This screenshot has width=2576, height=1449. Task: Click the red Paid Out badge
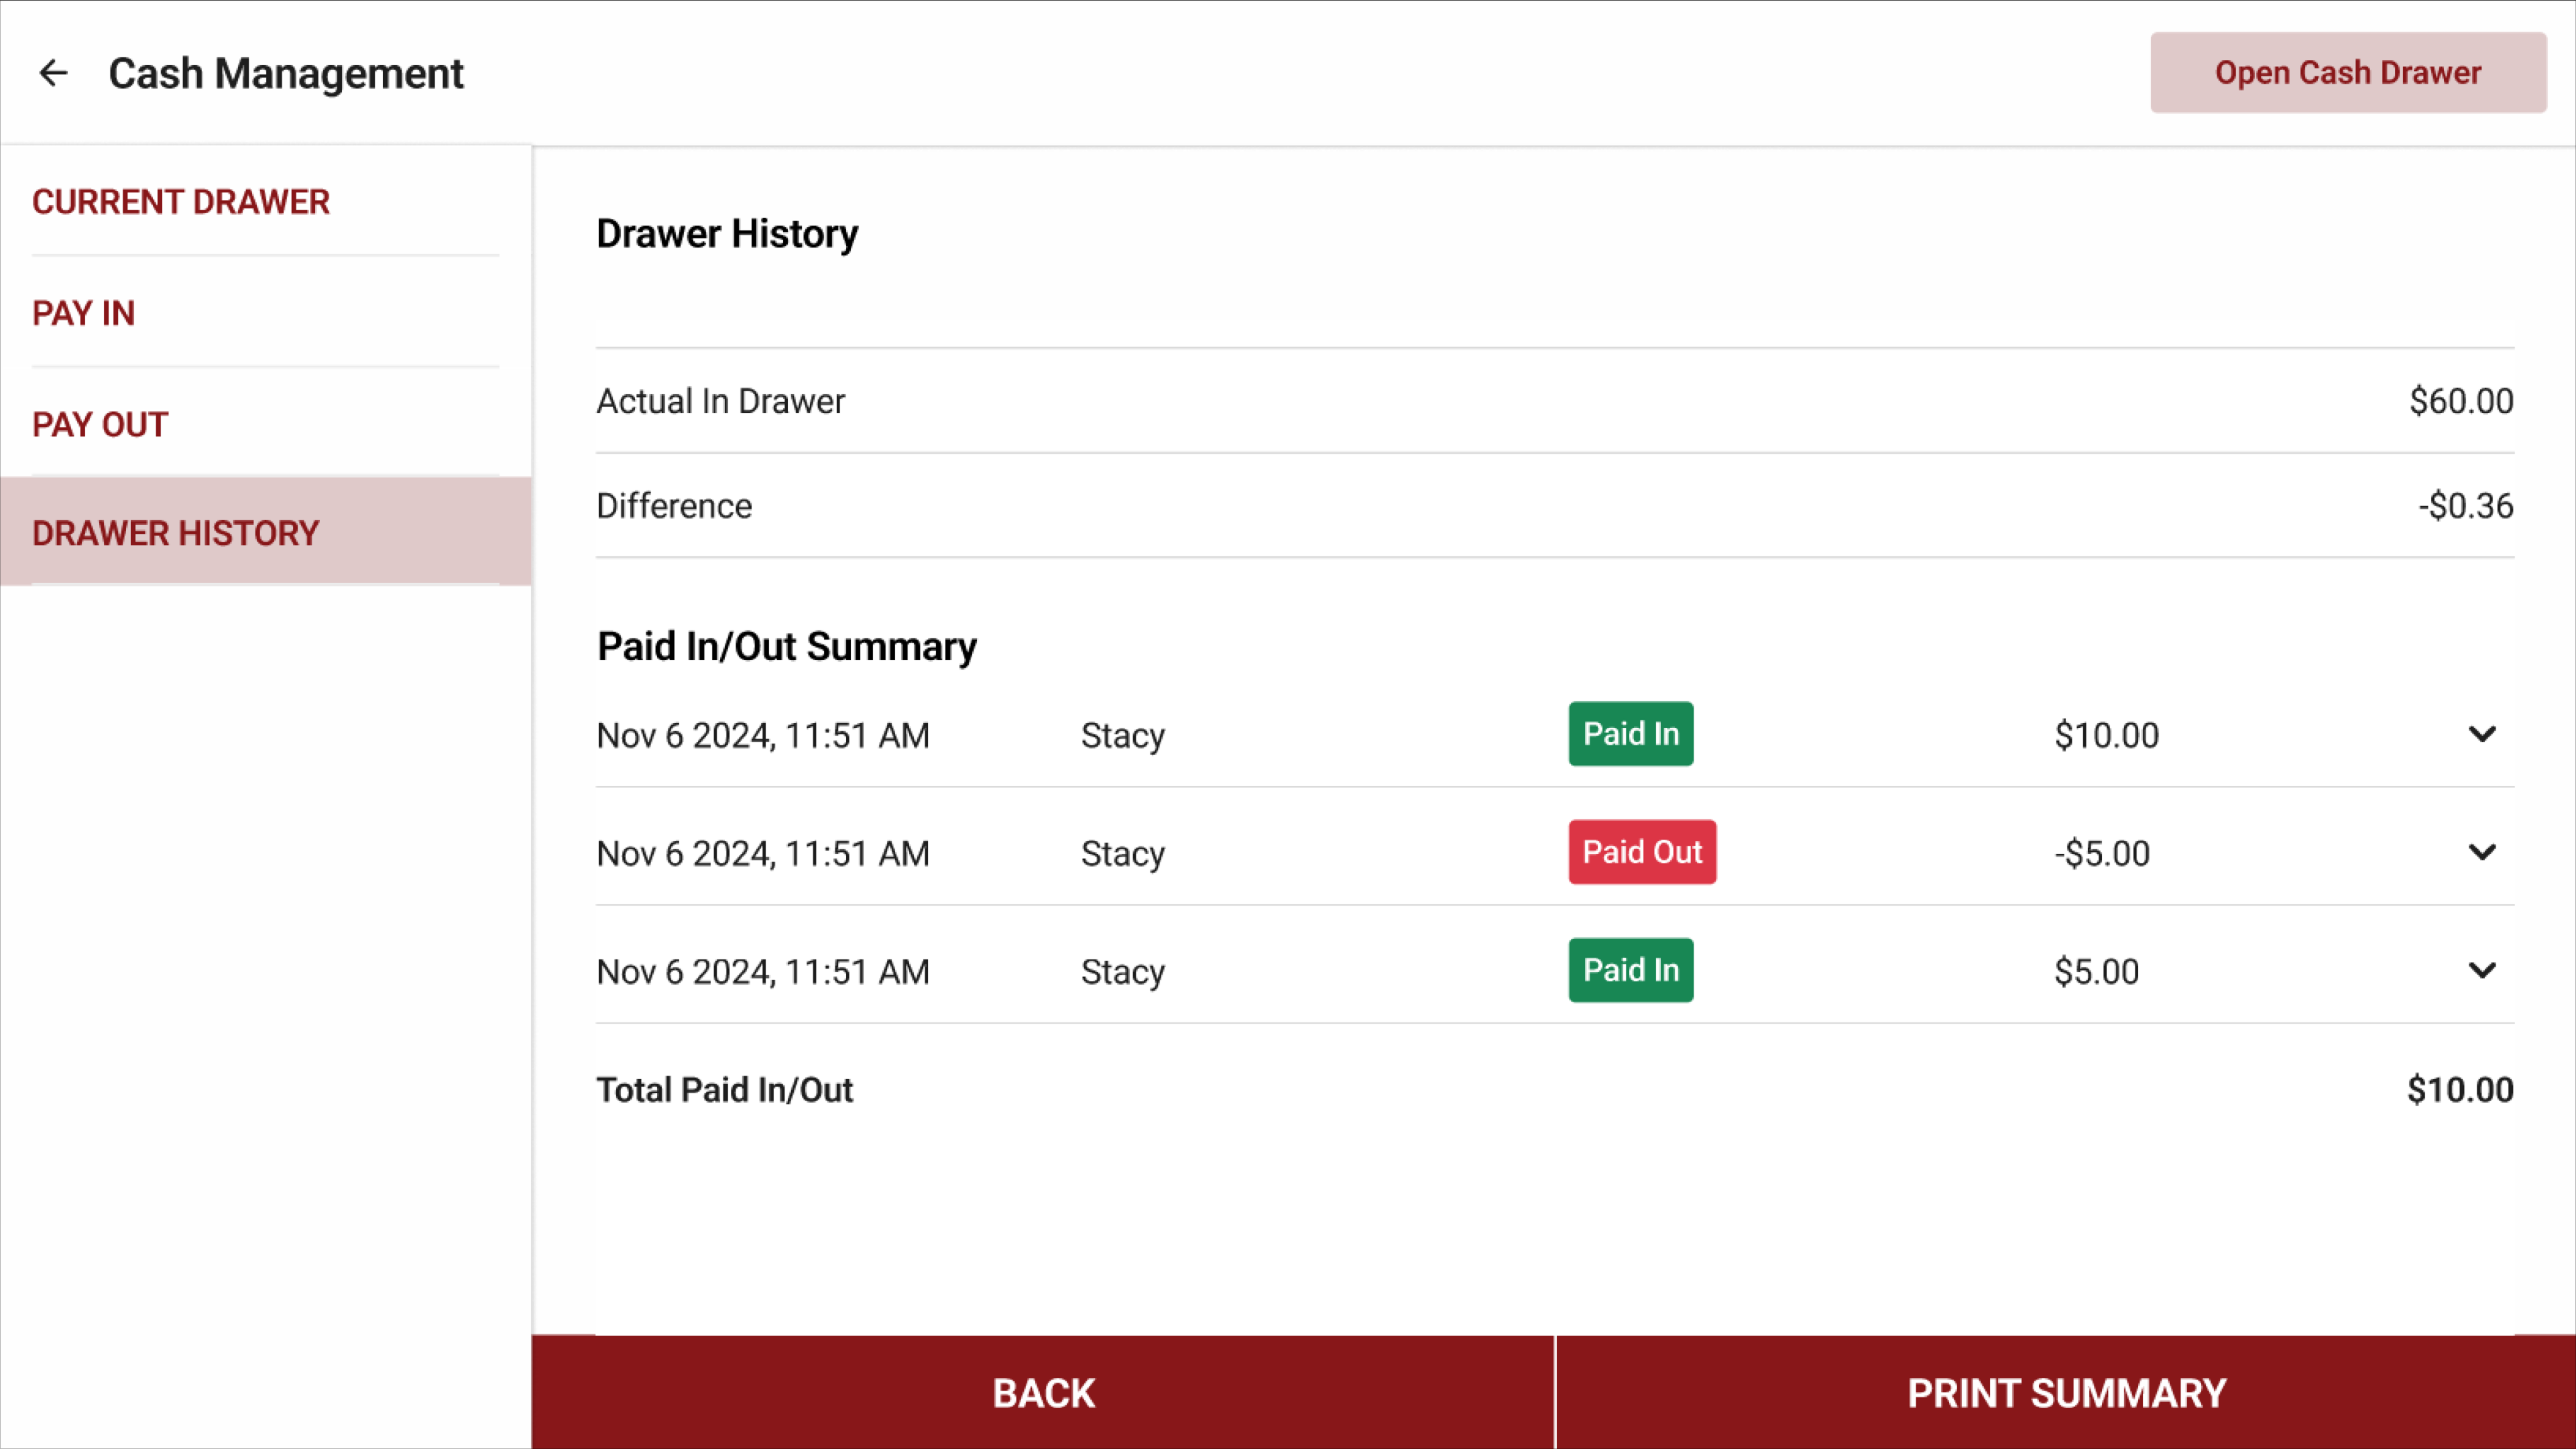pos(1642,851)
